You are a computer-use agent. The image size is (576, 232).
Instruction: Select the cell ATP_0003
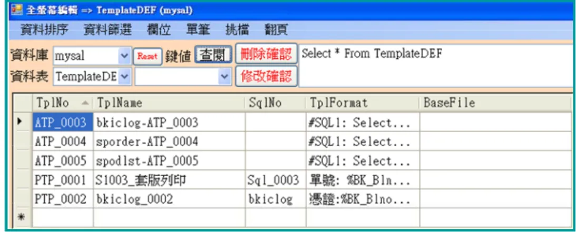[x=63, y=122]
